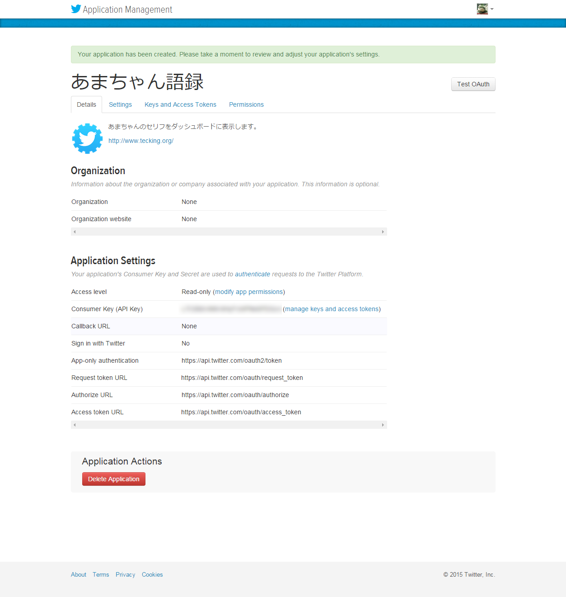
Task: Click the Request token URL label
Action: (99, 378)
